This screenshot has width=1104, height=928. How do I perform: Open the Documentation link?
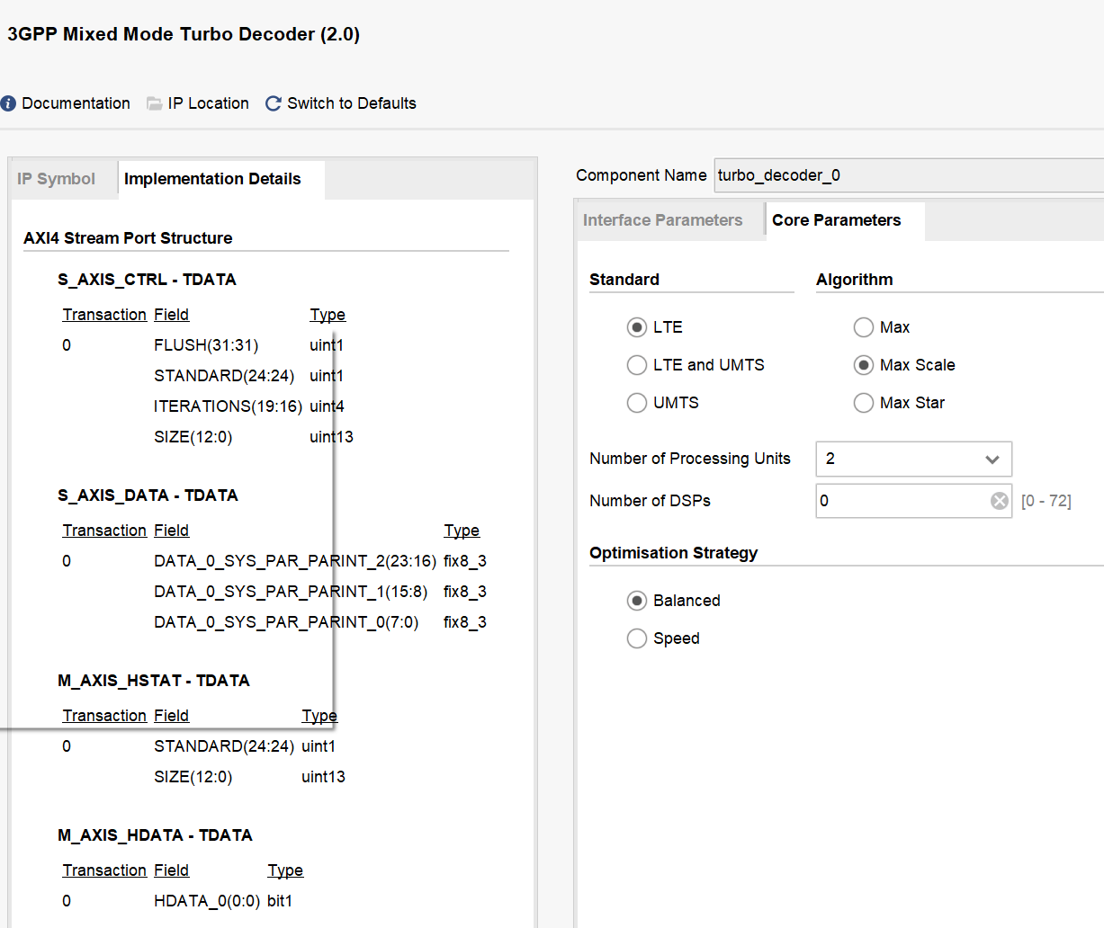76,103
